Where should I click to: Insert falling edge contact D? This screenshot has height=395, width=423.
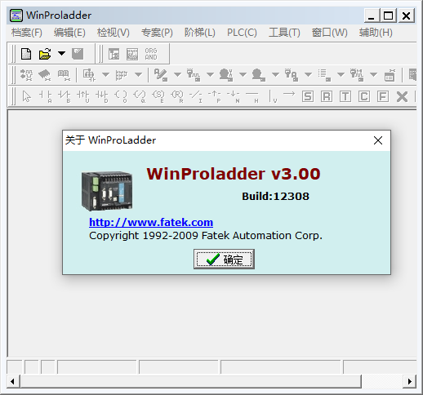pyautogui.click(x=102, y=96)
